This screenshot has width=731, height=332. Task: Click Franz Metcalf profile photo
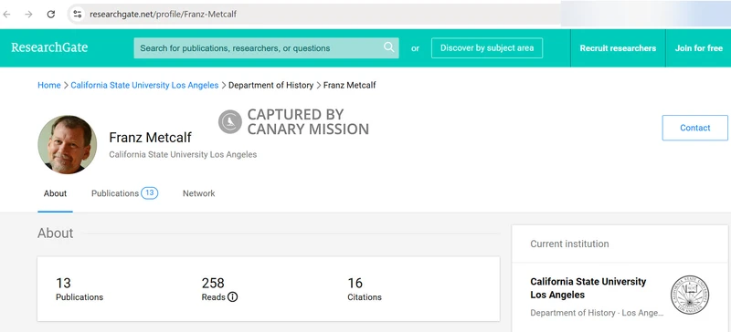(x=67, y=144)
